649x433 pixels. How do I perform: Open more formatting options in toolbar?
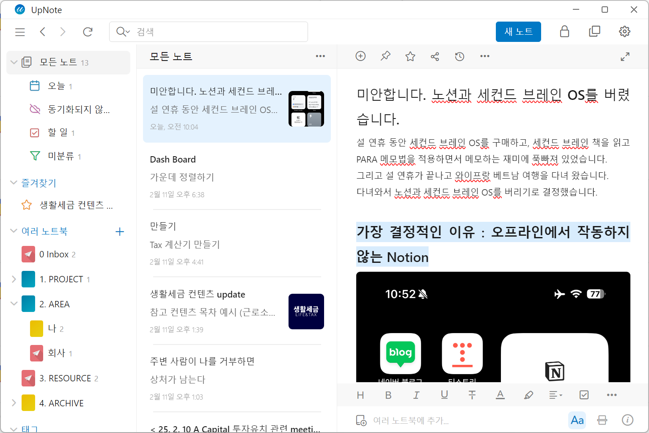tap(612, 395)
